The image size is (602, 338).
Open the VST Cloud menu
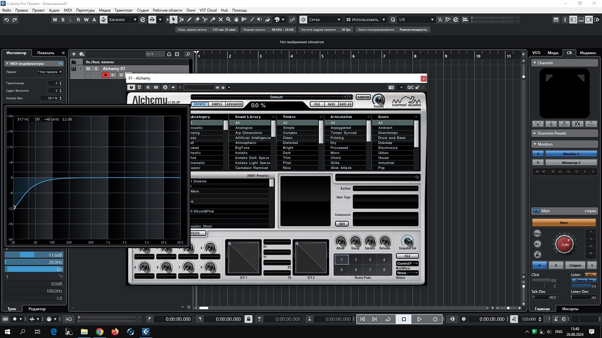[x=208, y=10]
